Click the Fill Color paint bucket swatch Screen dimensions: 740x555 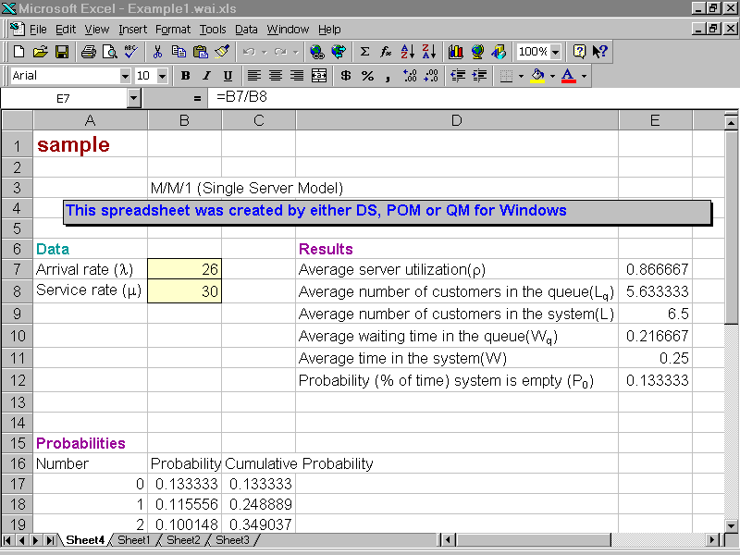coord(536,76)
